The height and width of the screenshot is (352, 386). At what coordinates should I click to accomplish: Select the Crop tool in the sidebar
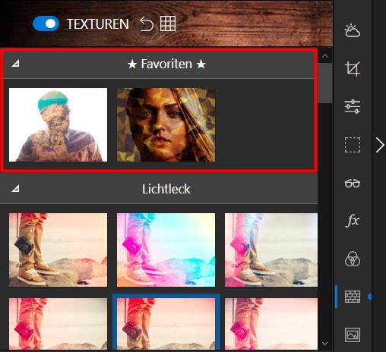click(353, 68)
